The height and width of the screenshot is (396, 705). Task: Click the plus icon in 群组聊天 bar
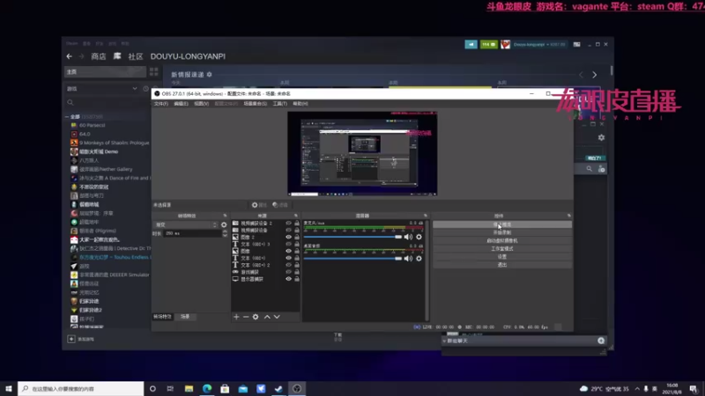pos(601,341)
